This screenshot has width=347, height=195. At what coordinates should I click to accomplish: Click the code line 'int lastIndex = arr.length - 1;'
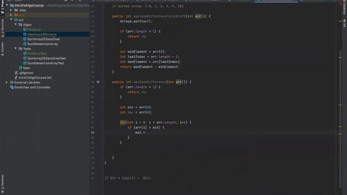click(x=150, y=56)
